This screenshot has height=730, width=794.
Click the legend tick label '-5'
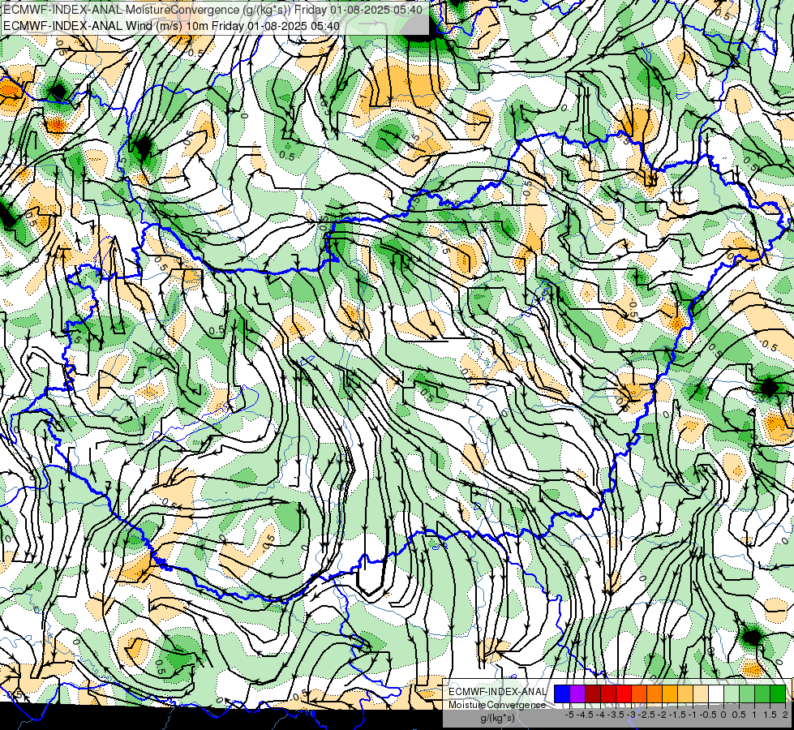click(569, 715)
